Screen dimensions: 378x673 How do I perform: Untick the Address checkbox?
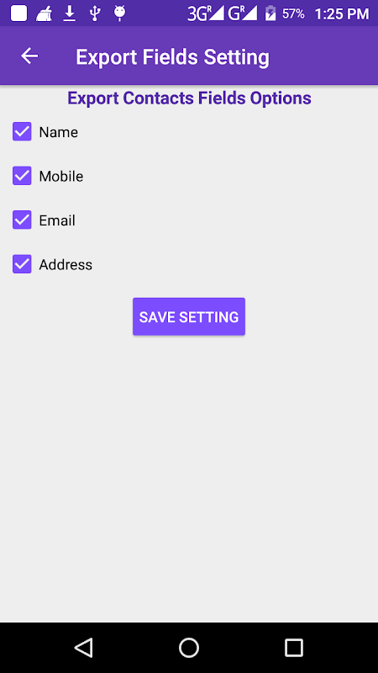pos(22,264)
